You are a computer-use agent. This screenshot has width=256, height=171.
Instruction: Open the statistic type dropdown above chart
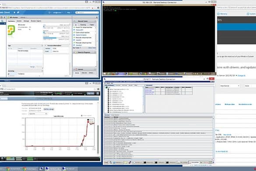38,114
